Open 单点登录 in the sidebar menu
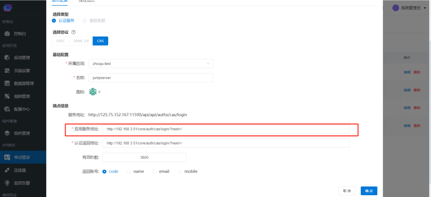431x197 pixels. point(22,157)
